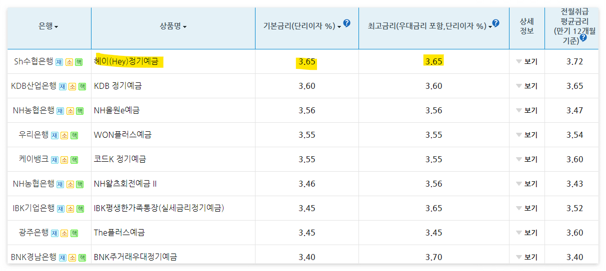Sort by 기본금리(단리이자 %) column header

tap(302, 26)
